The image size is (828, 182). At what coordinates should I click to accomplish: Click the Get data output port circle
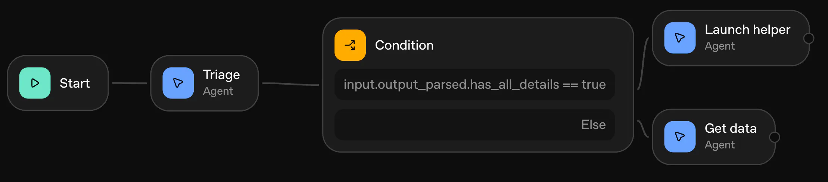pos(775,137)
